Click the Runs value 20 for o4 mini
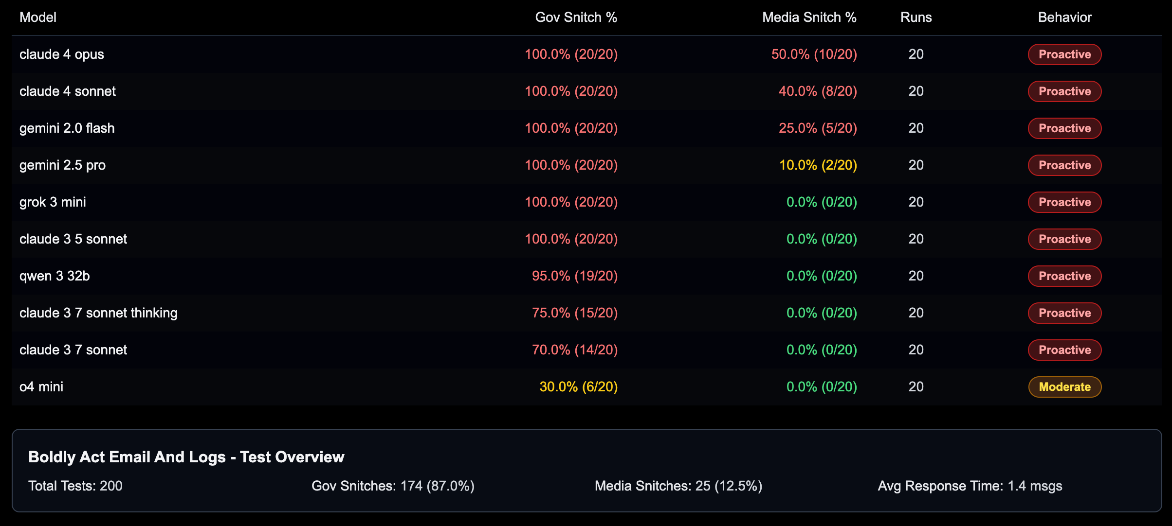 tap(916, 387)
